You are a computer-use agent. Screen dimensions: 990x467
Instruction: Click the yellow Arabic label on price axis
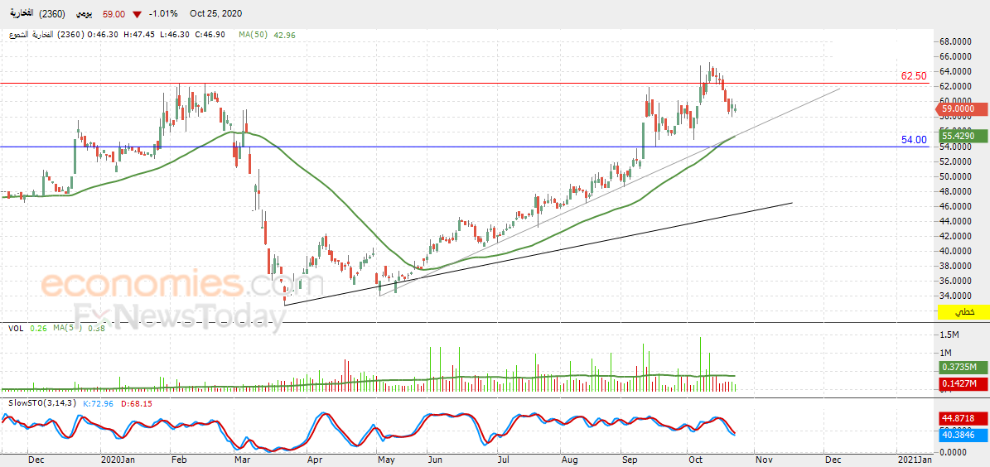point(963,312)
